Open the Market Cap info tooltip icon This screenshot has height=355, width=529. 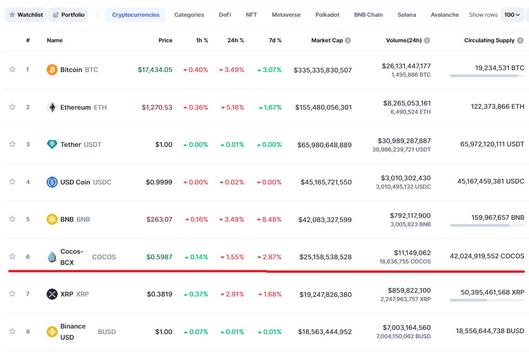(348, 40)
